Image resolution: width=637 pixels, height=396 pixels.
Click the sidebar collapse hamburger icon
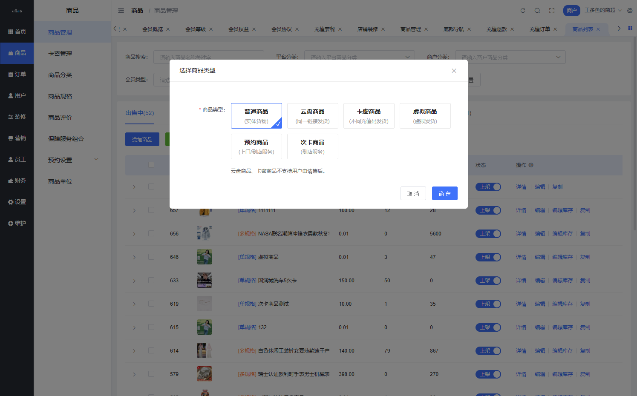[x=121, y=11]
